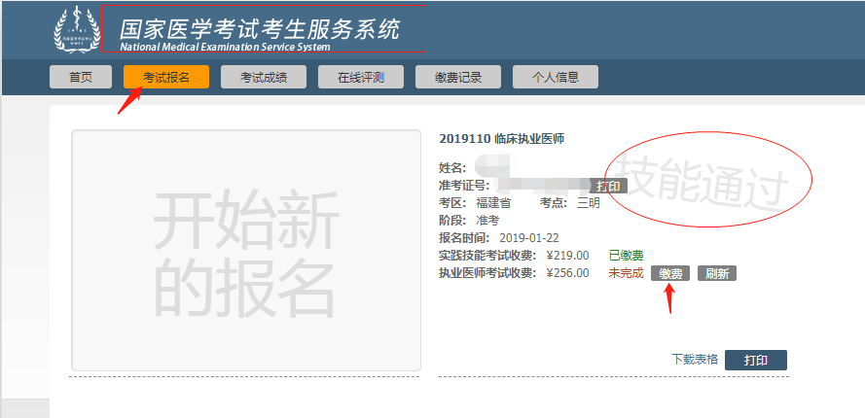Click the 缴费 button to pay exam fee
This screenshot has height=418, width=865.
[670, 273]
